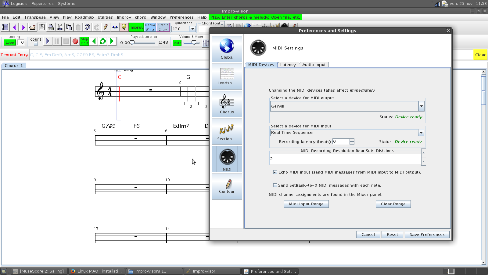The width and height of the screenshot is (488, 275).
Task: Click Save Preferences
Action: [427, 235]
